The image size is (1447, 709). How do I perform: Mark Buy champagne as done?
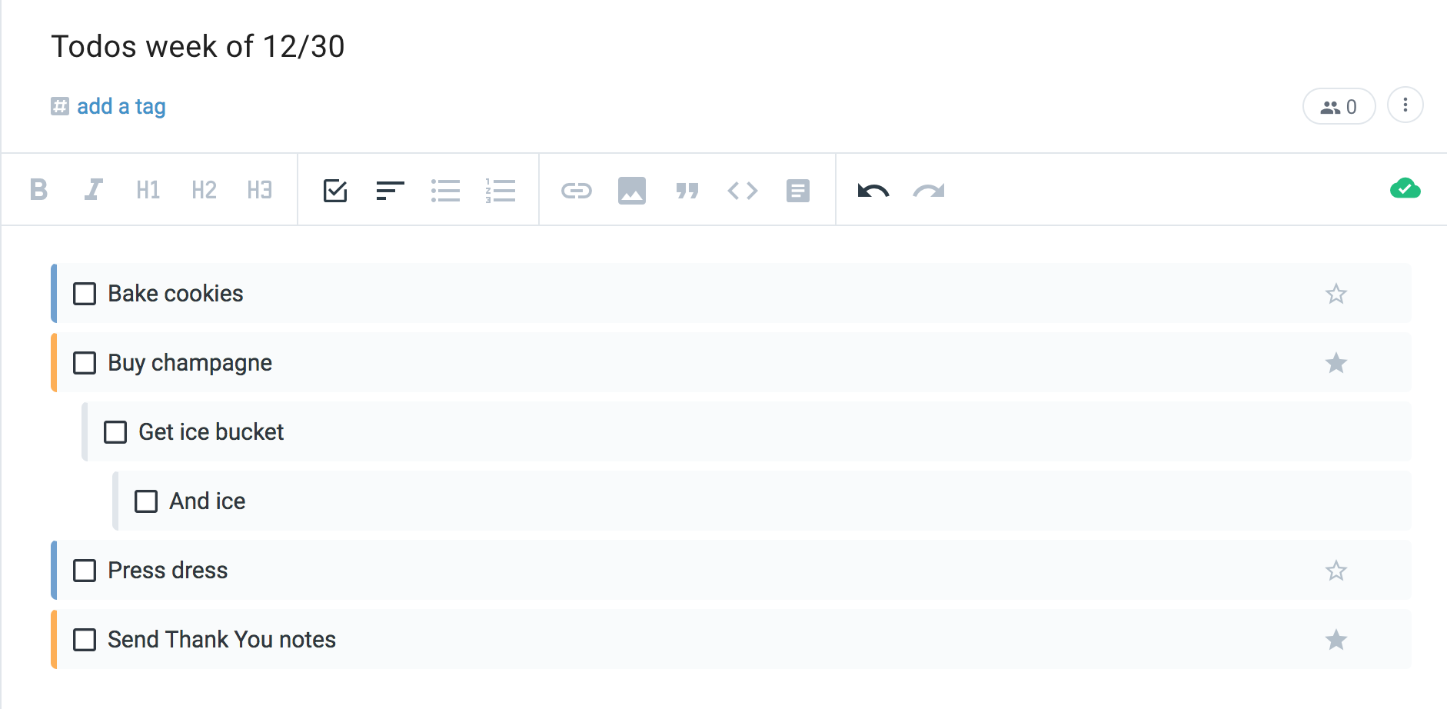pyautogui.click(x=85, y=363)
